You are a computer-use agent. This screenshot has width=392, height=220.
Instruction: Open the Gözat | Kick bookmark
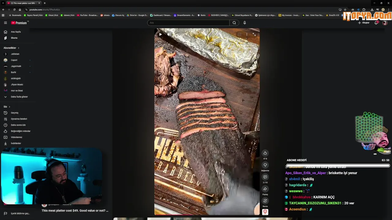[51, 15]
